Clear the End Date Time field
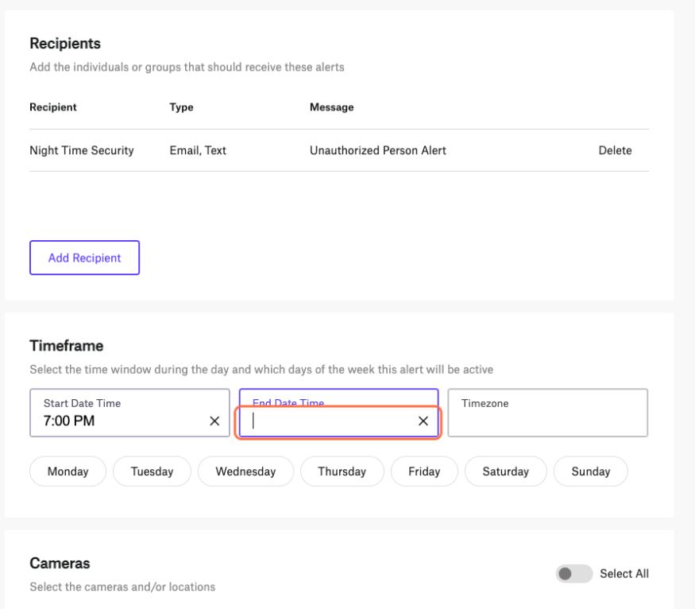The height and width of the screenshot is (609, 695). [x=423, y=421]
